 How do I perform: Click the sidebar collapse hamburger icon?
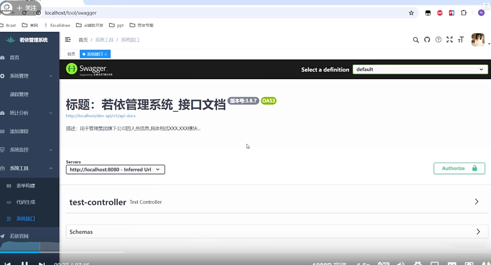67,40
